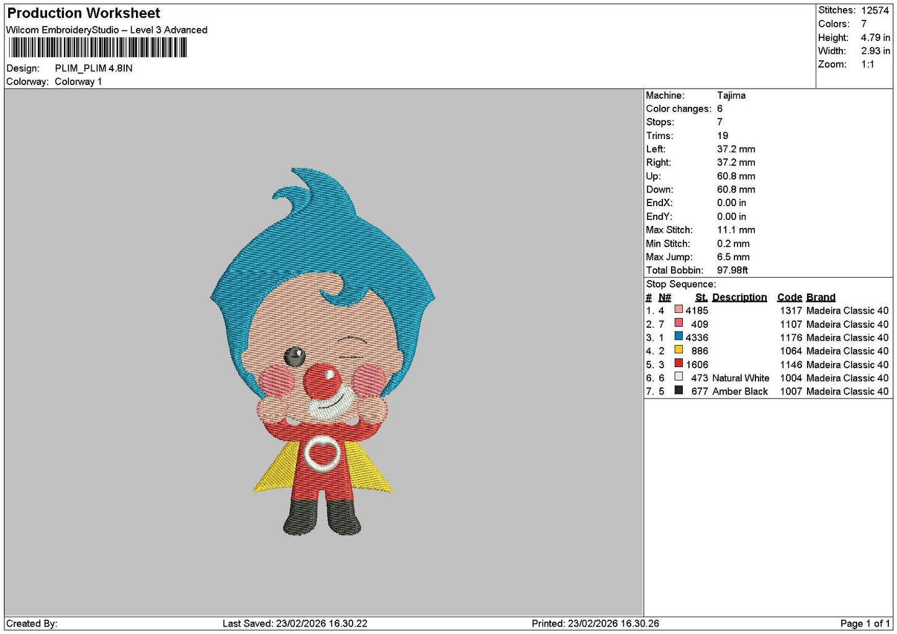The width and height of the screenshot is (897, 634).
Task: Click the Stops value 7
Action: (x=720, y=122)
